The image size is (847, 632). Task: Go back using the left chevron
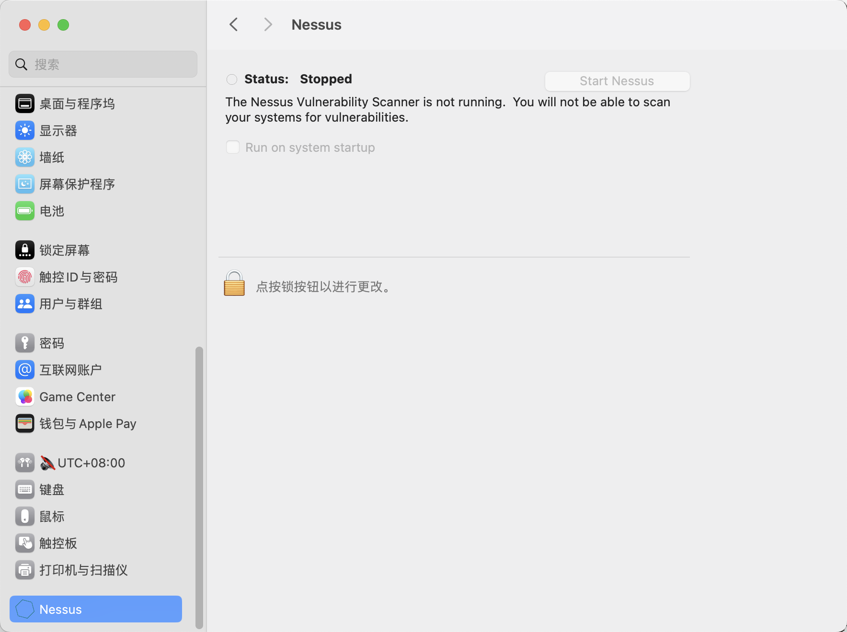pyautogui.click(x=234, y=25)
